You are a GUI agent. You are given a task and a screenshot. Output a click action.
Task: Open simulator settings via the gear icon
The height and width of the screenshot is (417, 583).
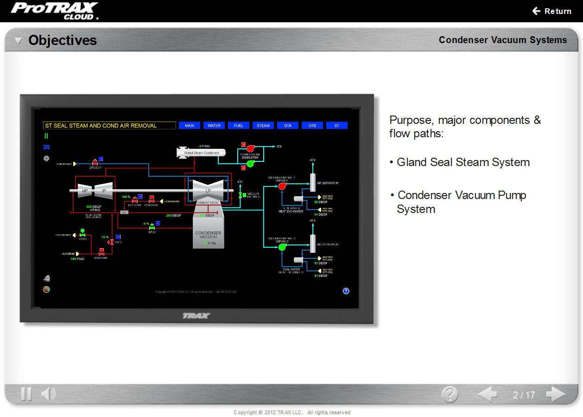(x=45, y=158)
